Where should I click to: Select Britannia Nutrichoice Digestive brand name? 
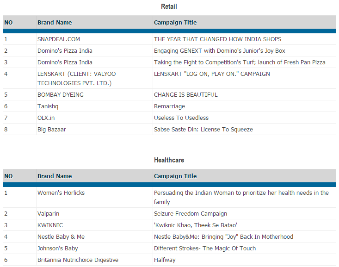[x=78, y=260]
